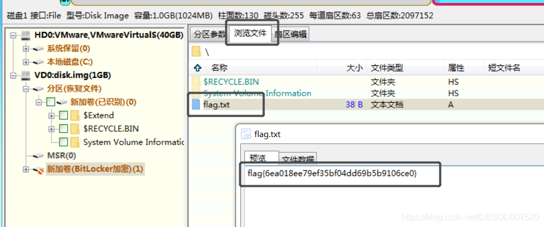The image size is (544, 227).
Task: Select 分区(恢复文件) tree item
Action: (74, 88)
